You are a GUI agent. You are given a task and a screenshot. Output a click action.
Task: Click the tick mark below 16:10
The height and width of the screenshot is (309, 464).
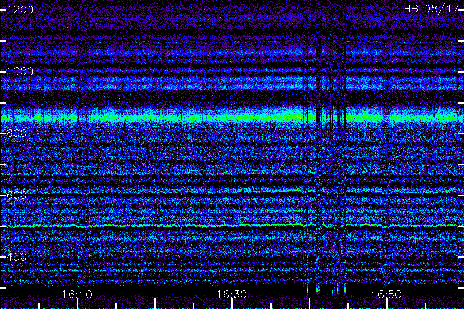(x=77, y=304)
